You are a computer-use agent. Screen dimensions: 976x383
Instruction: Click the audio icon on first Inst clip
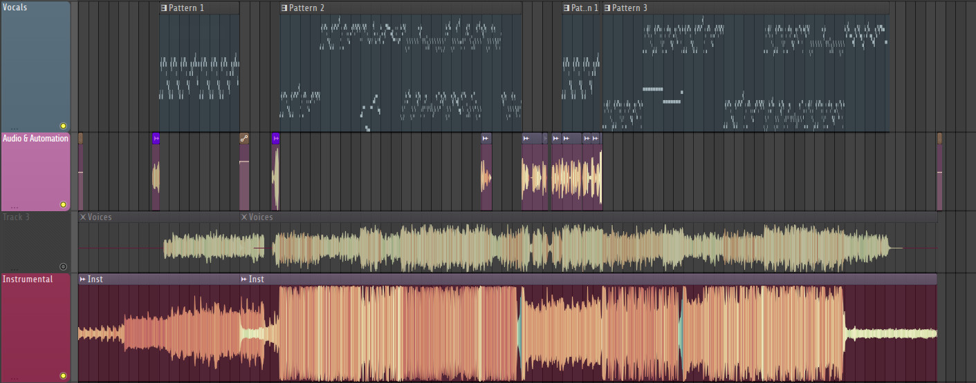(x=83, y=279)
